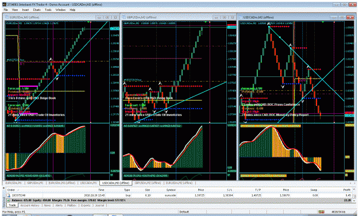Image resolution: width=359 pixels, height=216 pixels.
Task: Click the Default profile in status bar
Action: click(184, 212)
